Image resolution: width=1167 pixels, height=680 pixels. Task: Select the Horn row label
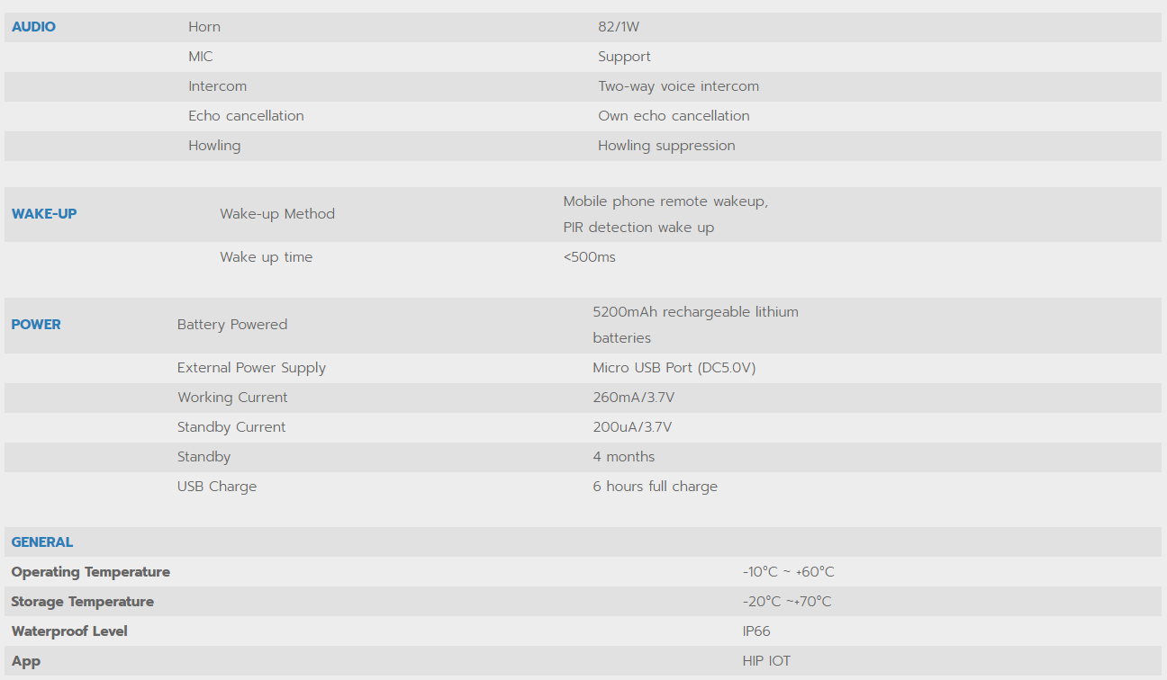tap(204, 27)
